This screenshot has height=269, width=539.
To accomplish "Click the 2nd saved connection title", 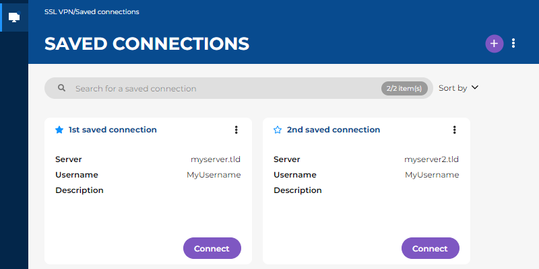I will [333, 130].
